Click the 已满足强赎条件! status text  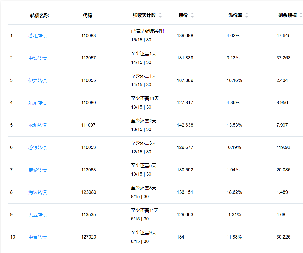148,31
